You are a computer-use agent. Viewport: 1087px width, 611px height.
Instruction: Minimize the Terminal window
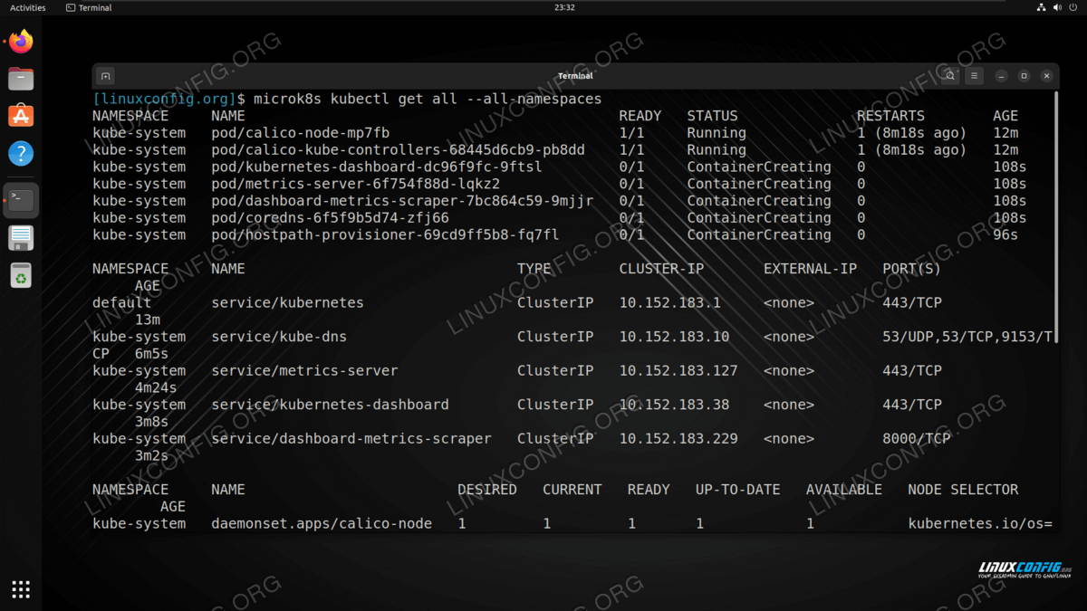click(x=1001, y=76)
